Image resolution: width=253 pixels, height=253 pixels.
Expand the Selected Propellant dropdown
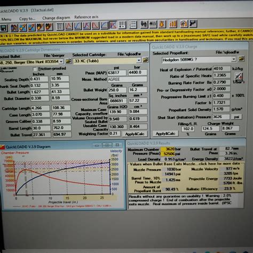(x=234, y=59)
